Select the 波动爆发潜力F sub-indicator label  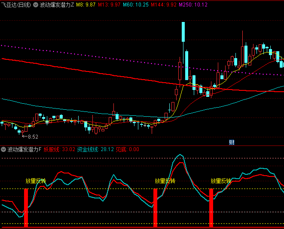click(x=24, y=149)
